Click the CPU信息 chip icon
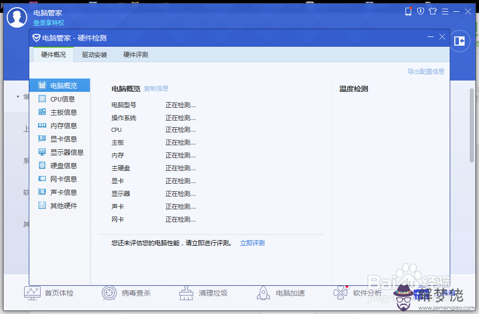The height and width of the screenshot is (314, 479). coord(42,99)
